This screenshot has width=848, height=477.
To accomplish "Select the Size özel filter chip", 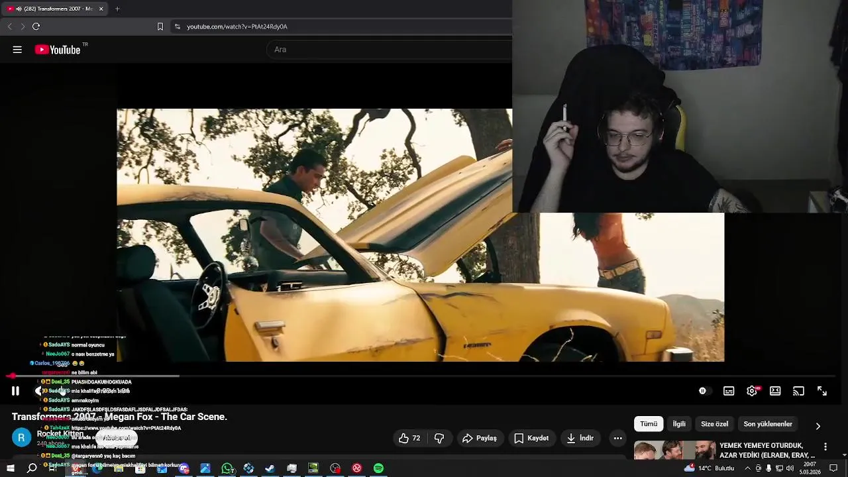I will coord(714,424).
